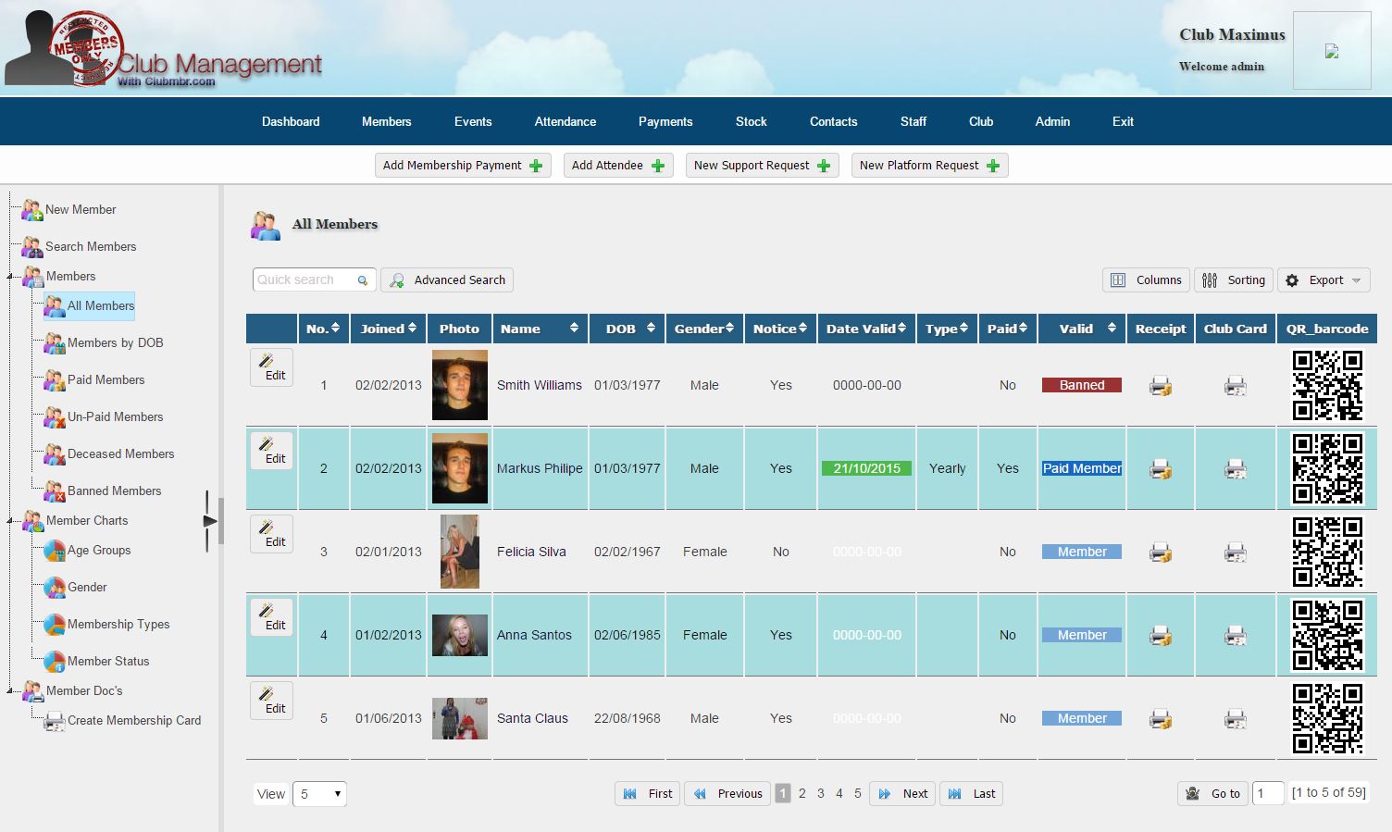
Task: Sort table by Joined column
Action: (x=389, y=329)
